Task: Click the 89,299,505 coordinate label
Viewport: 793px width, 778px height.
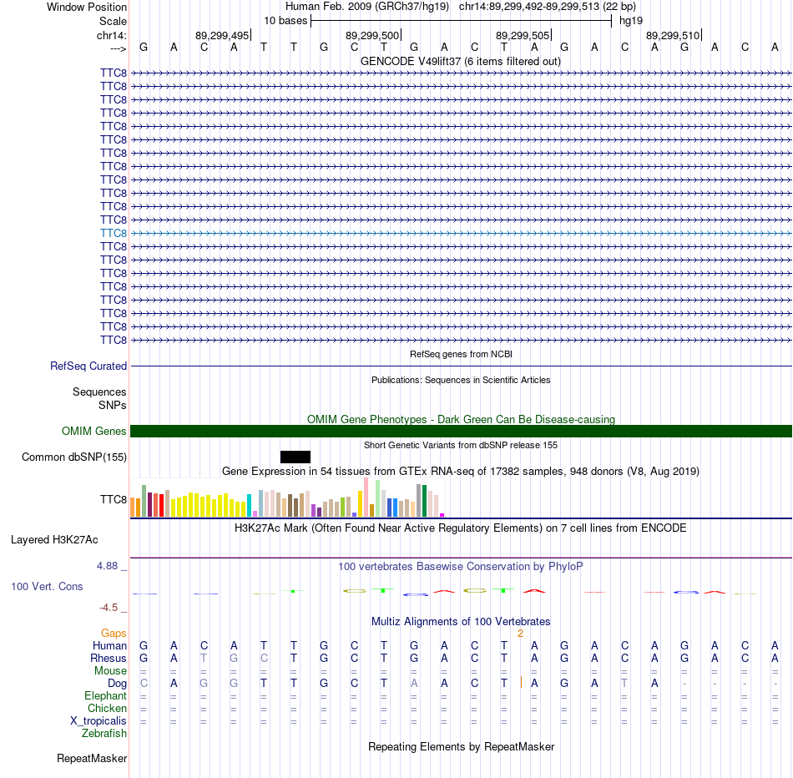Action: click(523, 35)
